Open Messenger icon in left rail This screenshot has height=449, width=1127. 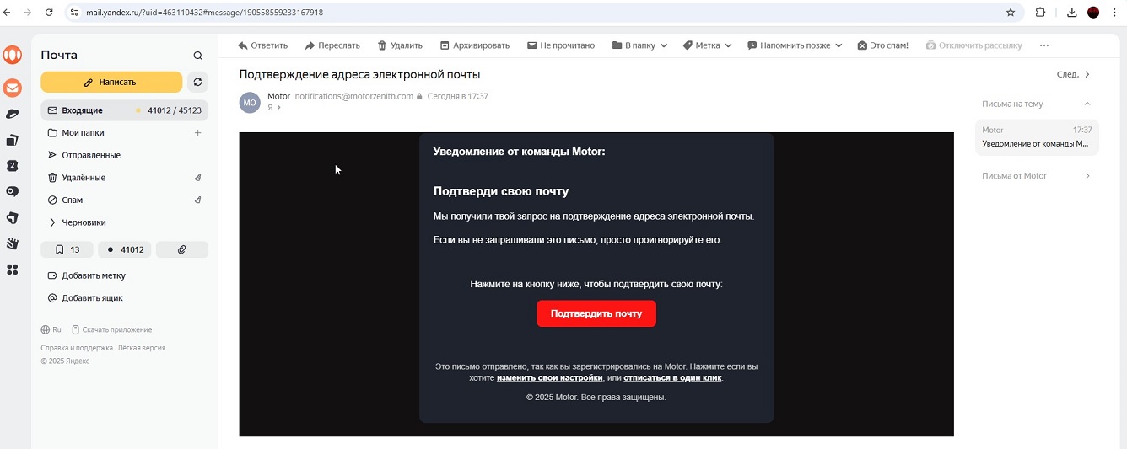point(13,218)
